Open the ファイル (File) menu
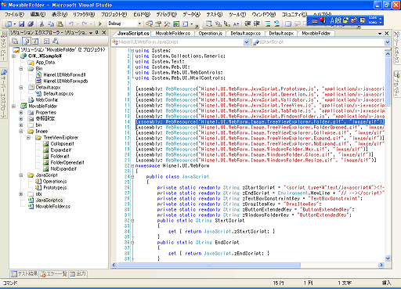Viewport: 401px width, 289px height. [15, 14]
